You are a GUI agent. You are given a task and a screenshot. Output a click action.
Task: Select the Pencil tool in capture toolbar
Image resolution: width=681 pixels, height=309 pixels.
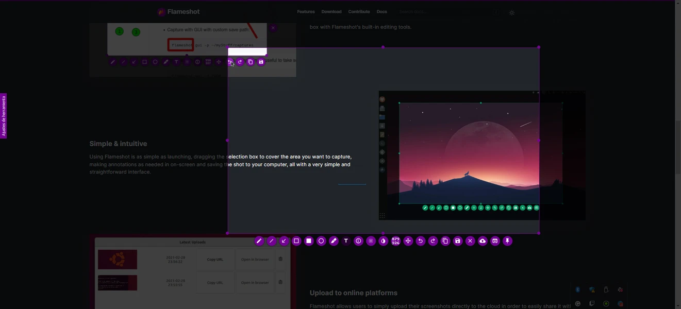pos(259,241)
